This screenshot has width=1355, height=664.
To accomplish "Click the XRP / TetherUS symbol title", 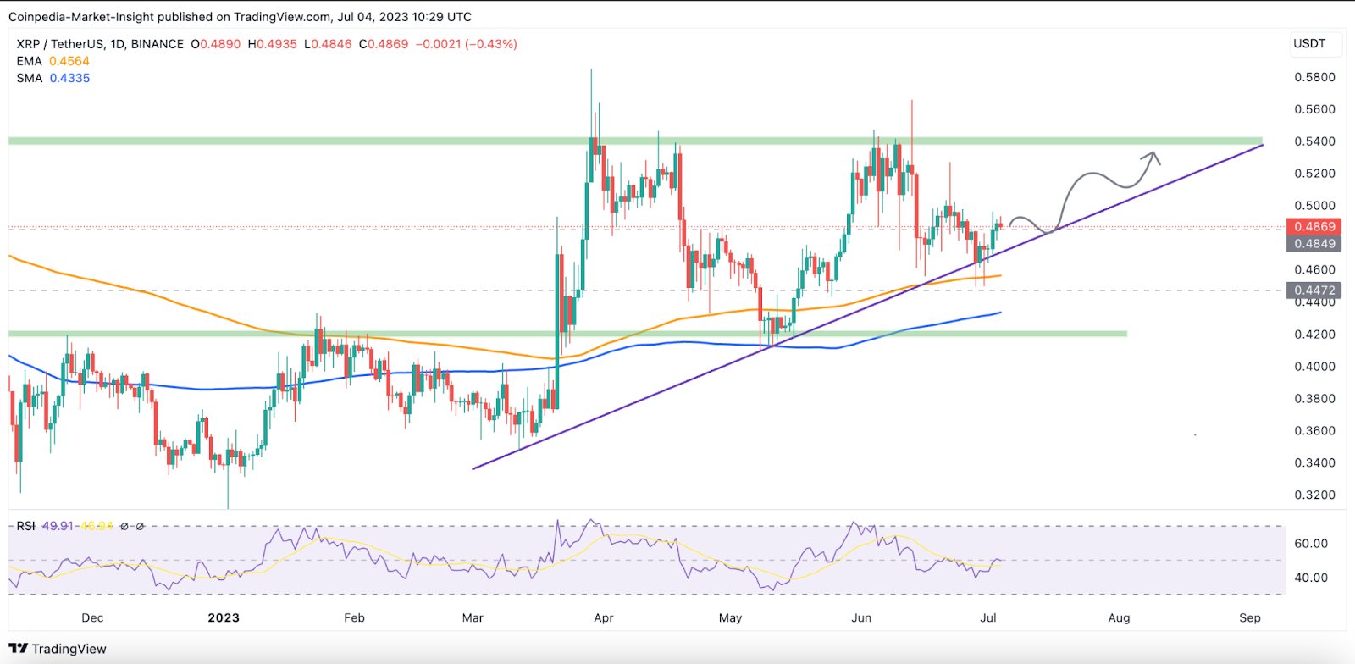I will (100, 44).
